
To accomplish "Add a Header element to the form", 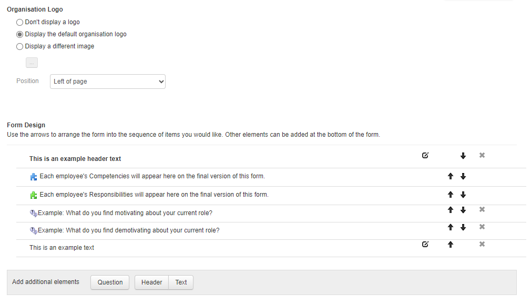I will click(151, 282).
